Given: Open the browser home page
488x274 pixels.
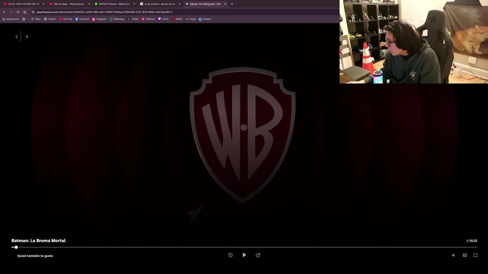Looking at the screenshot, I should pos(25,12).
